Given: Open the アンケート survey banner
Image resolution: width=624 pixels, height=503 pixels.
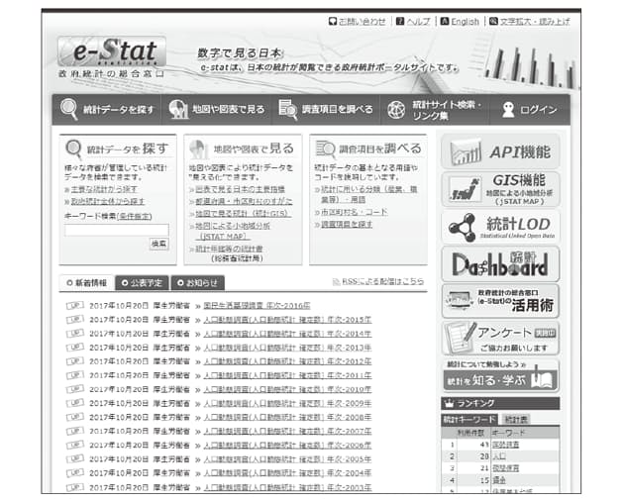Looking at the screenshot, I should pos(499,337).
